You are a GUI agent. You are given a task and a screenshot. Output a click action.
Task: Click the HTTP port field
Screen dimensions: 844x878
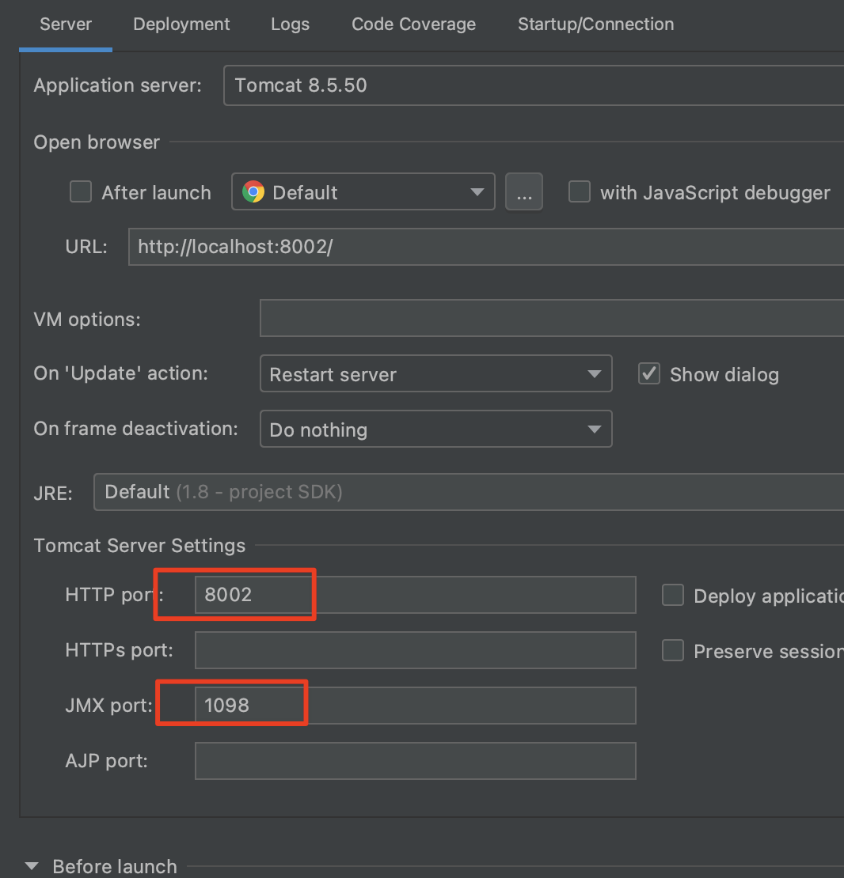click(x=415, y=595)
